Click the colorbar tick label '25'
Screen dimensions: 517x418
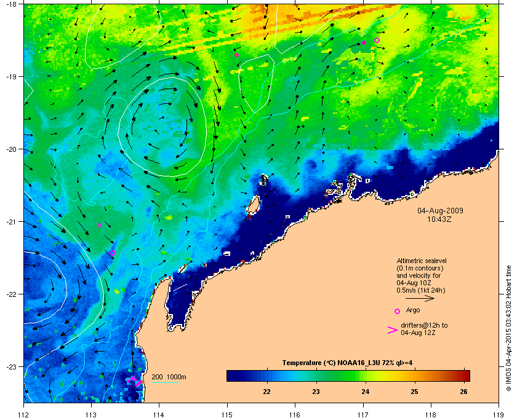(414, 392)
